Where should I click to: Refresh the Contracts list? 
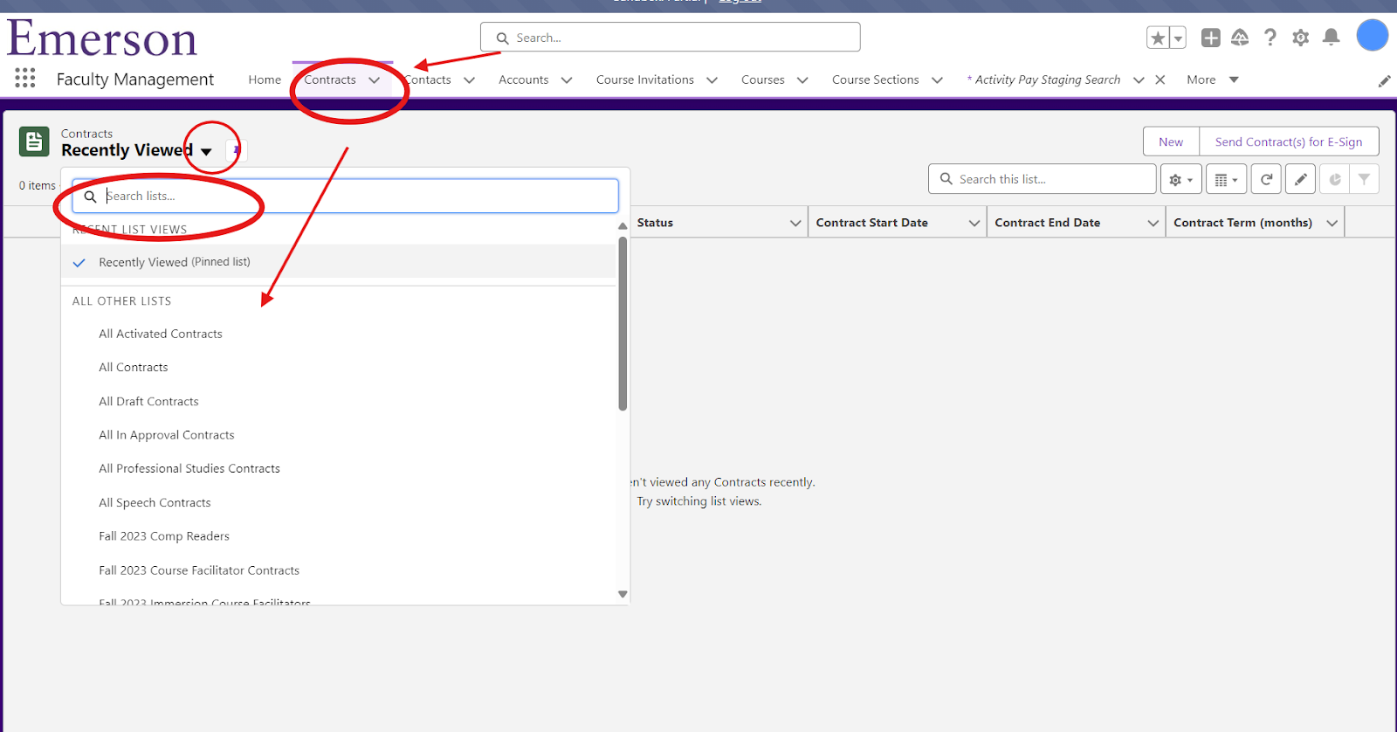(1266, 179)
